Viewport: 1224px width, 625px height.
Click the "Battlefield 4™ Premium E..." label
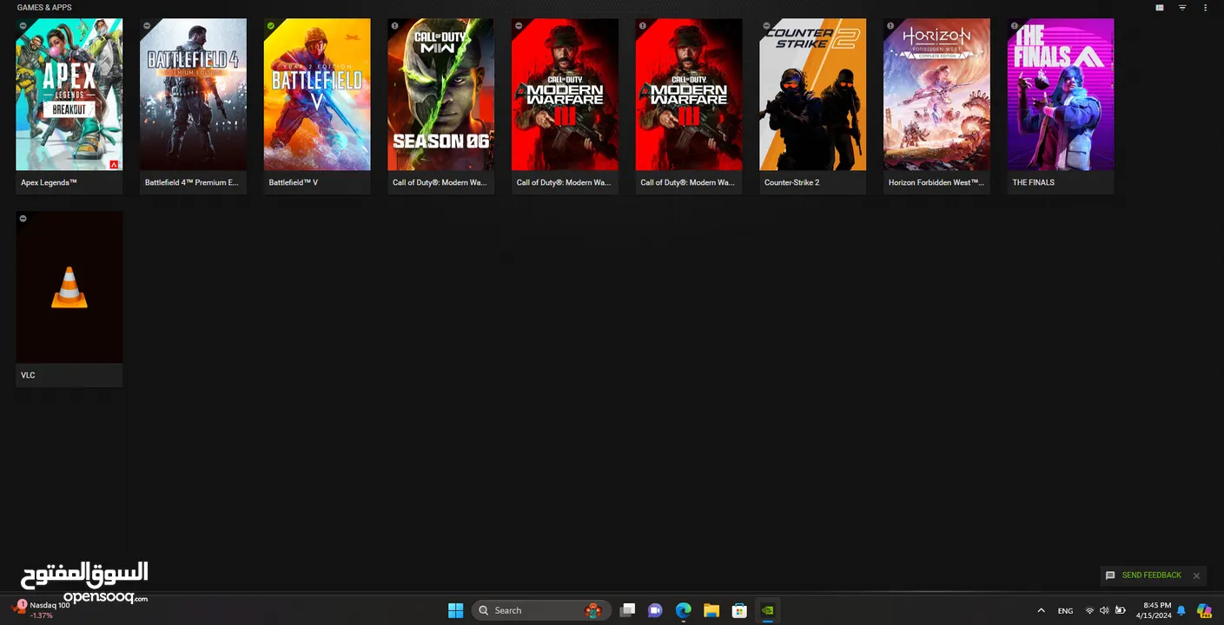click(191, 182)
